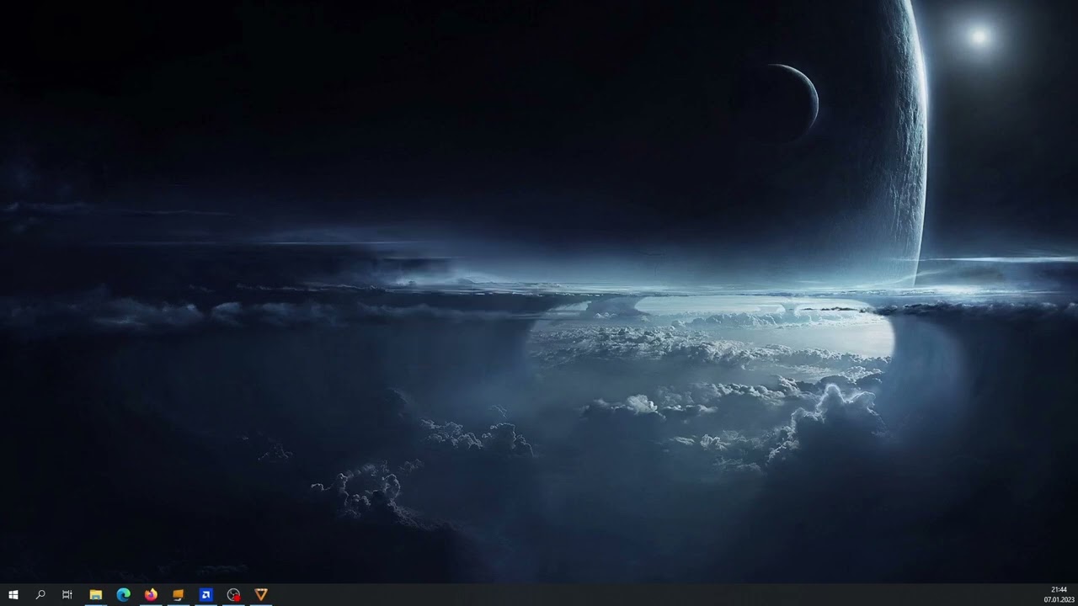
Task: Launch File Explorer from the taskbar
Action: pyautogui.click(x=96, y=594)
